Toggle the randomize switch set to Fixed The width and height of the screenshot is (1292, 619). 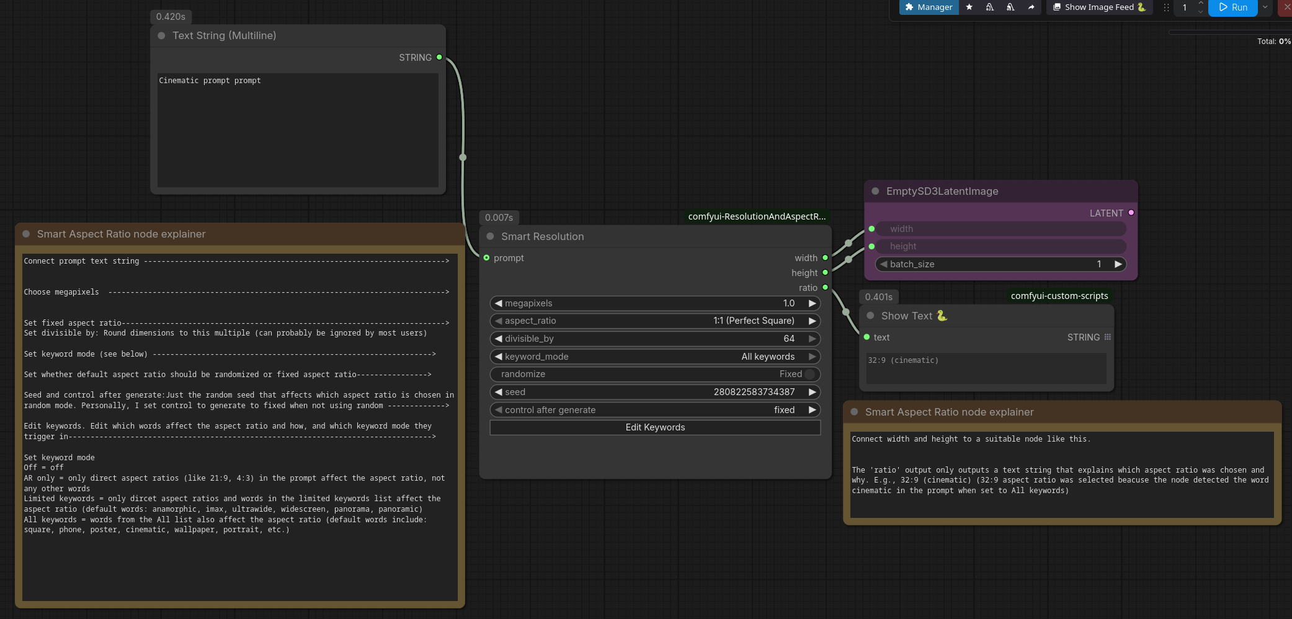point(655,374)
